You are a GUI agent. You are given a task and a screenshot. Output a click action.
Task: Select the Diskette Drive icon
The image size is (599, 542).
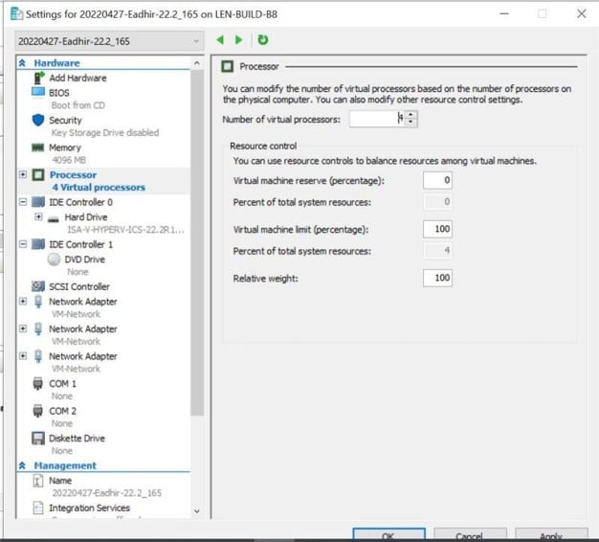[x=38, y=438]
